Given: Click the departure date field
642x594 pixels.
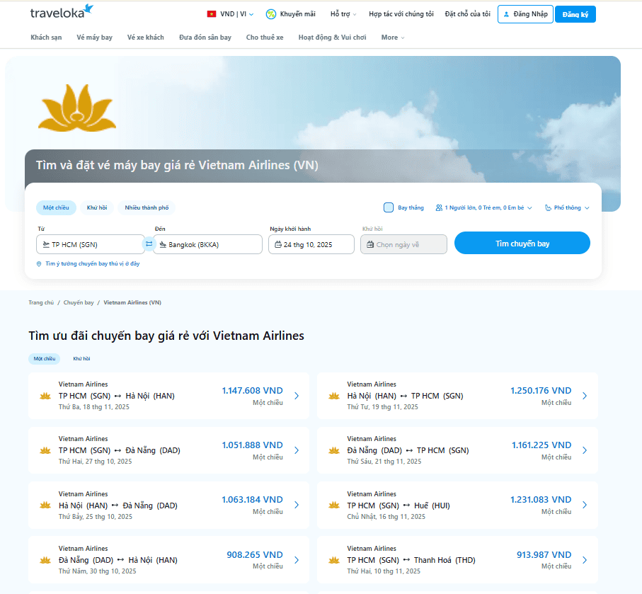Looking at the screenshot, I should point(311,244).
